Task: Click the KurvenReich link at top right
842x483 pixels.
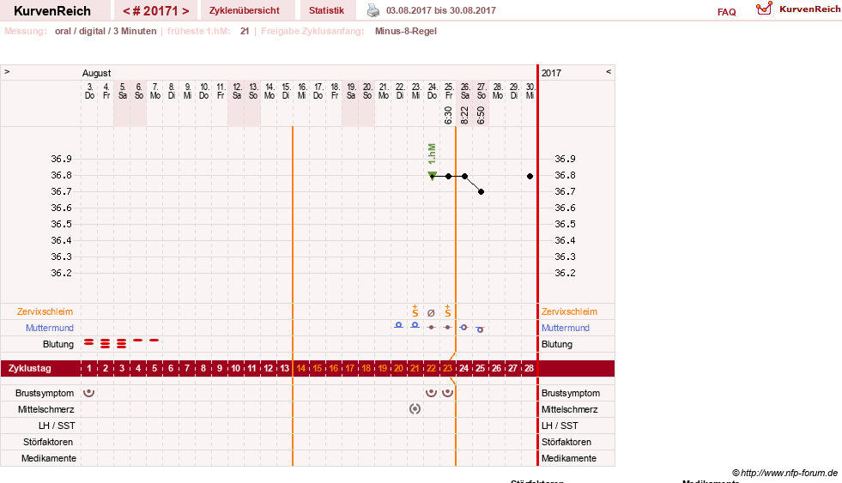Action: tap(809, 9)
